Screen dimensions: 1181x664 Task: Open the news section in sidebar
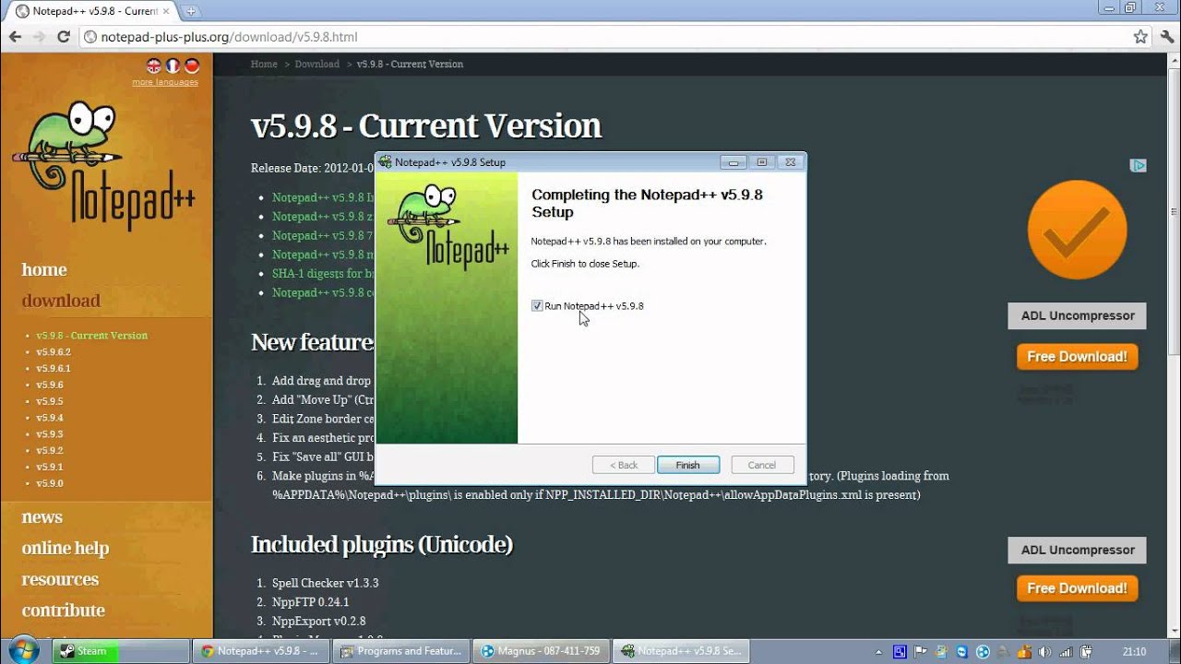(x=42, y=517)
